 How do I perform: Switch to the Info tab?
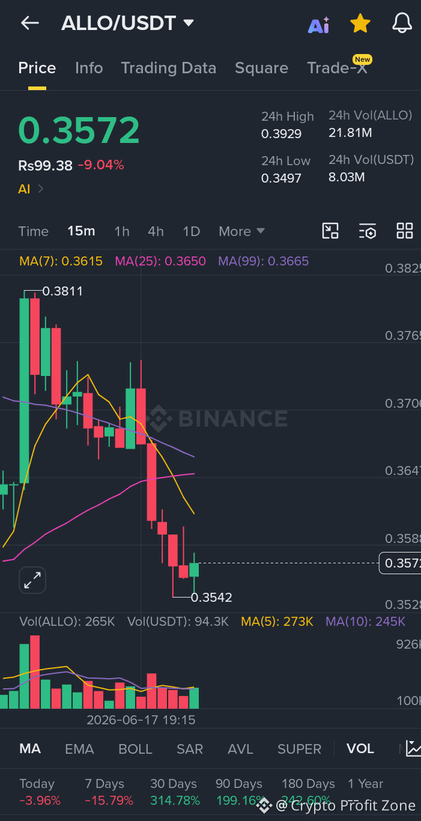coord(89,68)
